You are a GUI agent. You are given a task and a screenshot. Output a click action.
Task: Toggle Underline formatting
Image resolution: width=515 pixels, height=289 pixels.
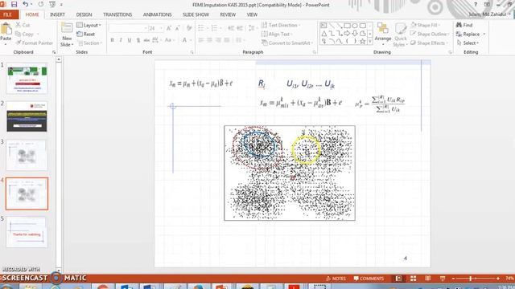(130, 40)
